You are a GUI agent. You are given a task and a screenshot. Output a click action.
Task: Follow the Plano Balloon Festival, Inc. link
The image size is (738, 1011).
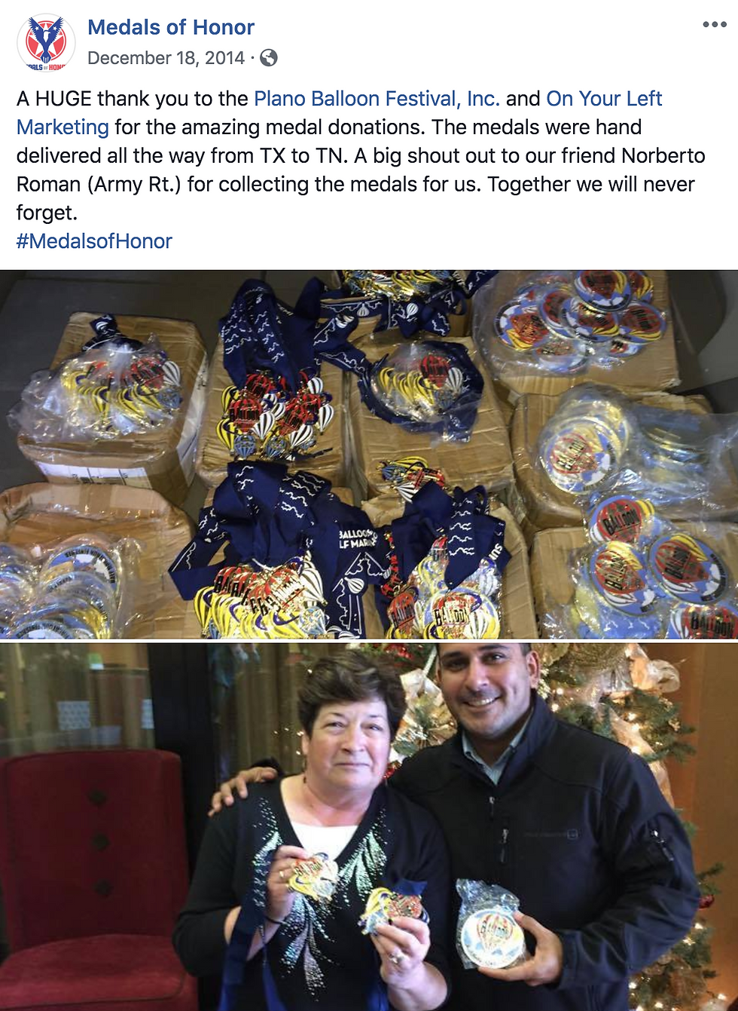[377, 99]
